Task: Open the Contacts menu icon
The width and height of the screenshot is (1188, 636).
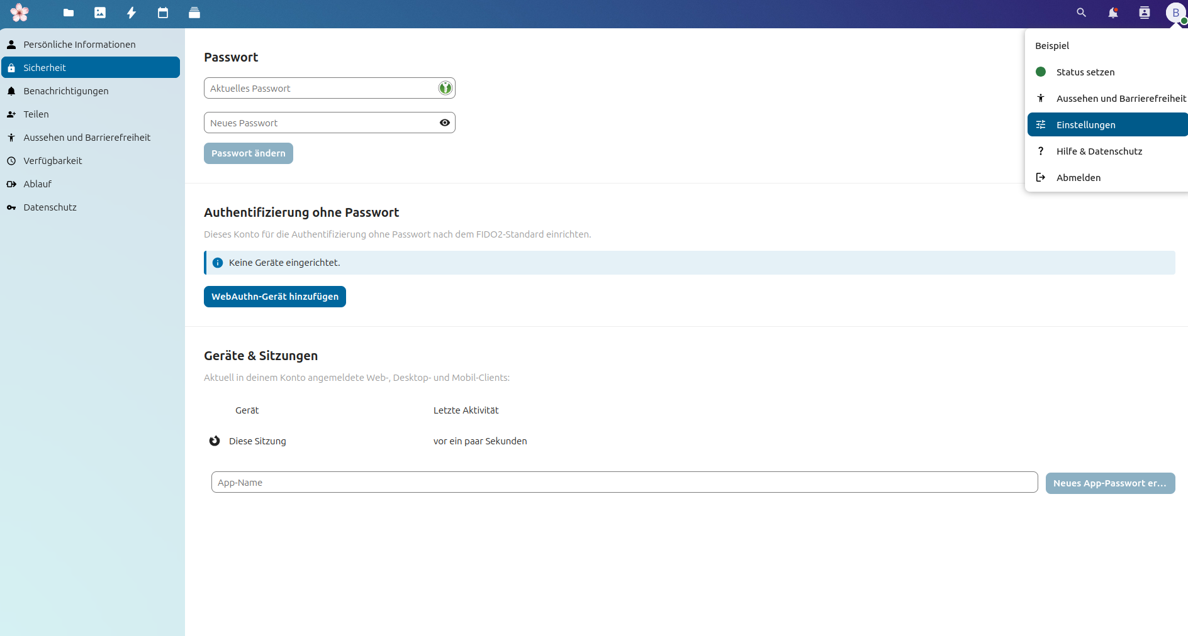Action: (1144, 13)
